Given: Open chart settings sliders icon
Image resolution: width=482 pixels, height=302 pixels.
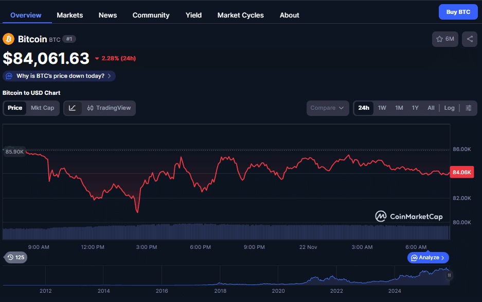Looking at the screenshot, I should 469,108.
